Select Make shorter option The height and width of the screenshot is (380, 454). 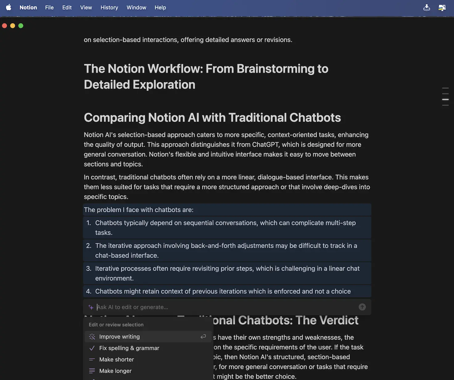(x=148, y=360)
